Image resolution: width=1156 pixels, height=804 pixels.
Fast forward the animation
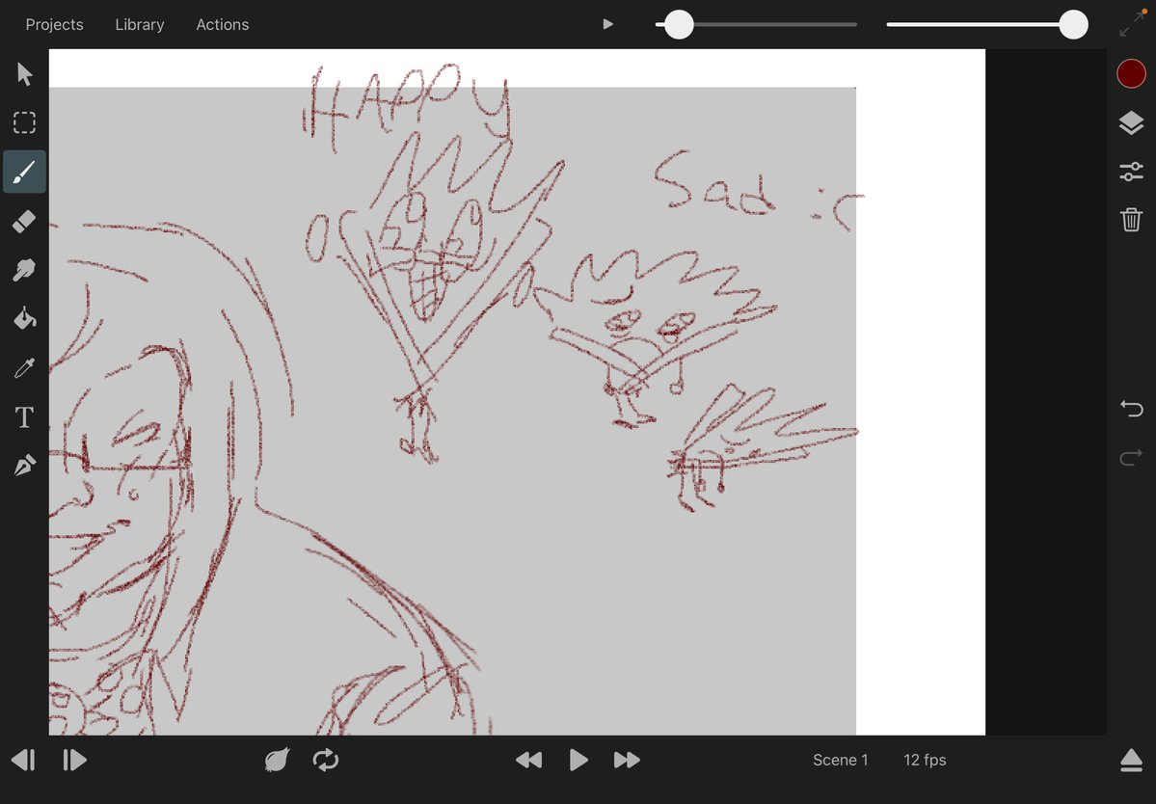[x=627, y=760]
